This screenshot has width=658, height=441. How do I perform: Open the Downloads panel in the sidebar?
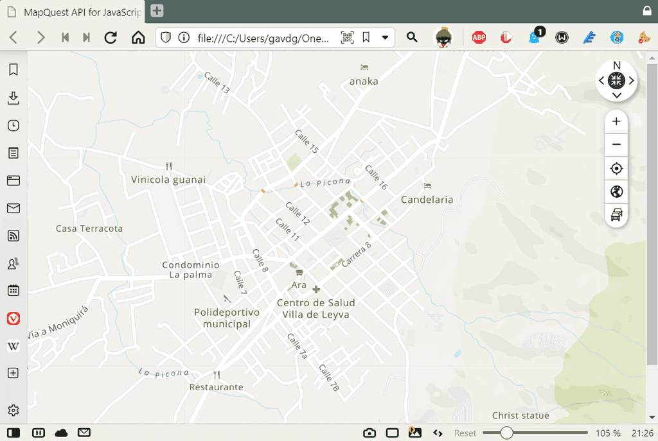(x=13, y=98)
